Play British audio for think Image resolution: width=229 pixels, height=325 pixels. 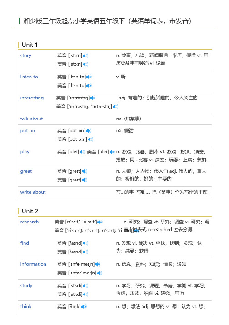84,307
